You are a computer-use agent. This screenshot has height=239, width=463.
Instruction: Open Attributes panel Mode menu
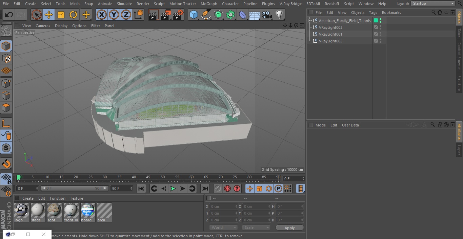click(320, 125)
